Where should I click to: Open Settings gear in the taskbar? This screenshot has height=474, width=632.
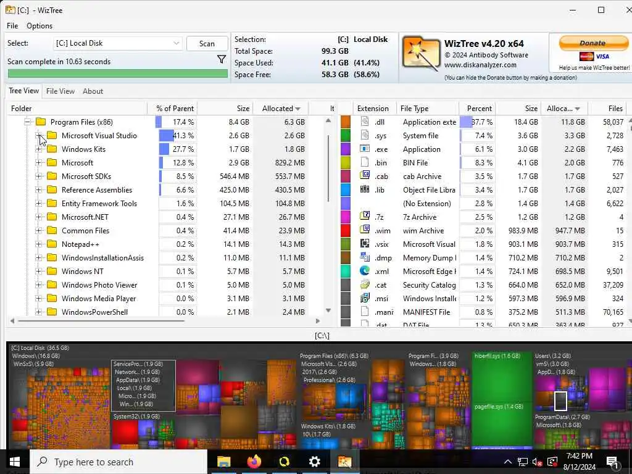click(x=314, y=462)
